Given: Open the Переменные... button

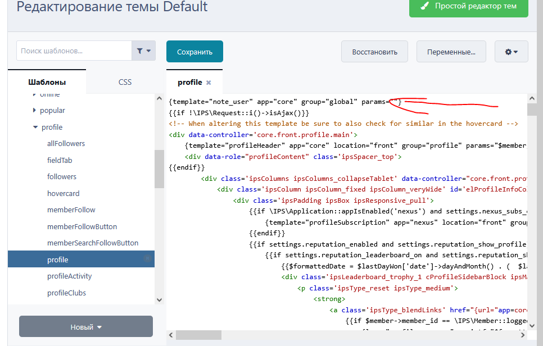Looking at the screenshot, I should 451,52.
